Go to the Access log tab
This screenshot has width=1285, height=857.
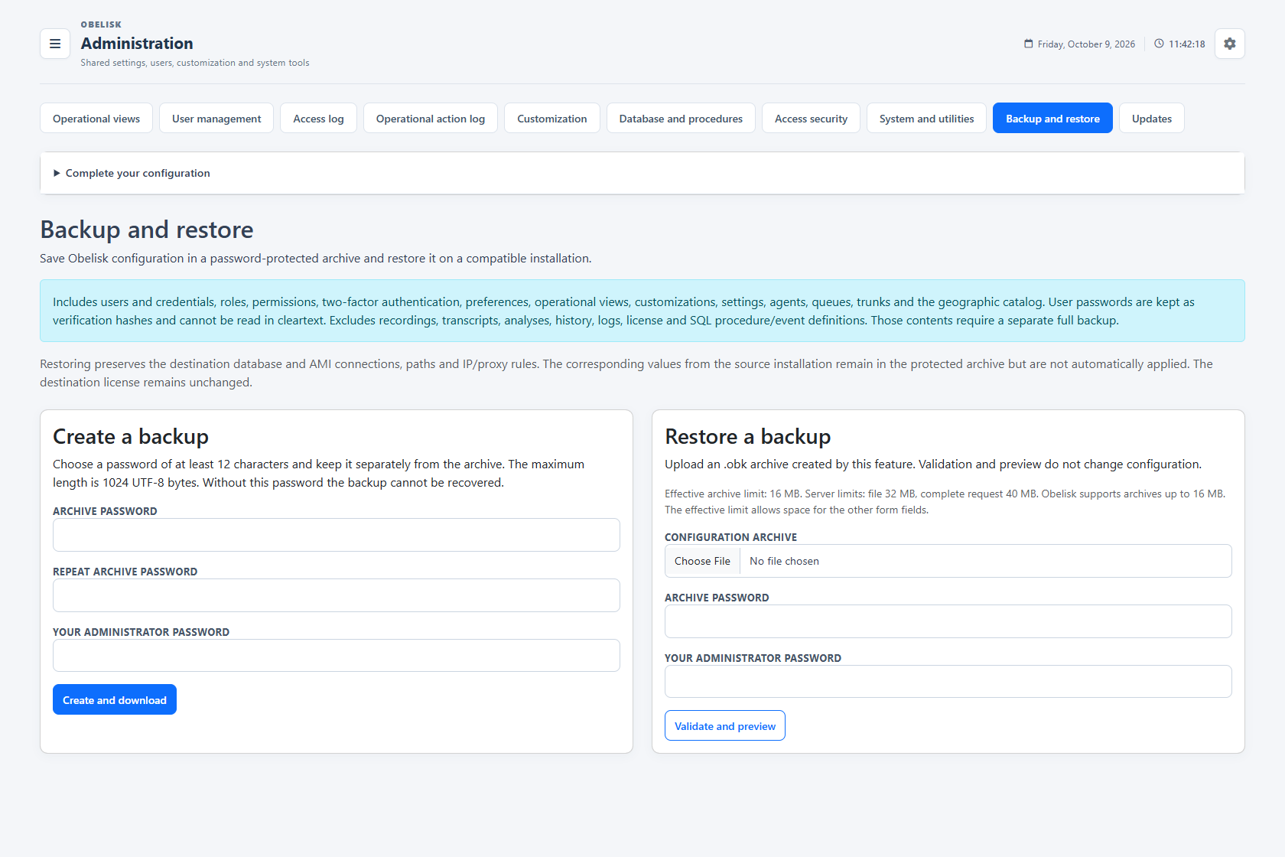[x=318, y=118]
